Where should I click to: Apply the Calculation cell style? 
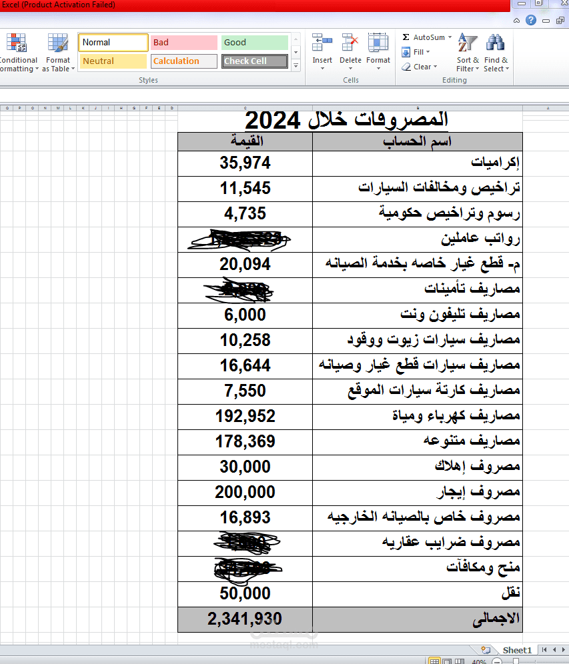[x=184, y=61]
